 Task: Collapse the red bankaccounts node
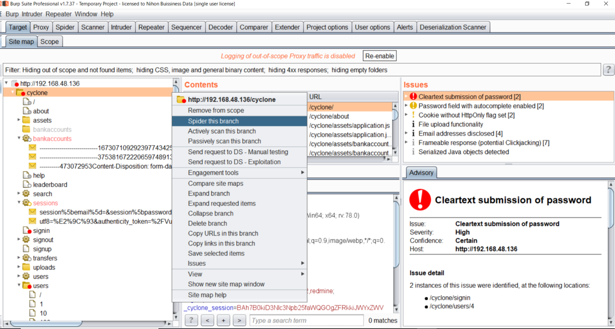click(18, 139)
